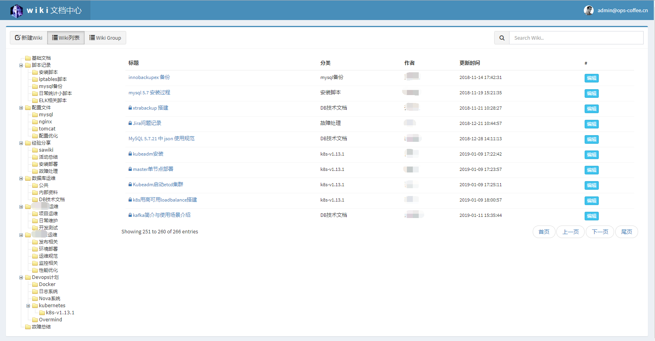655x341 pixels.
Task: Collapse the kubernetes tree node
Action: pyautogui.click(x=28, y=306)
